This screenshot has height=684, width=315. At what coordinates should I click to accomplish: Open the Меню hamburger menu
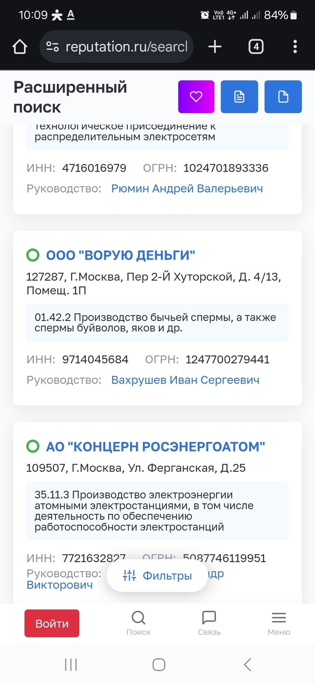[279, 623]
